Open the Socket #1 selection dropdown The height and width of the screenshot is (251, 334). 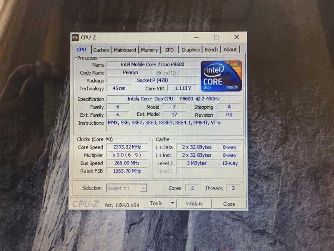pyautogui.click(x=127, y=188)
